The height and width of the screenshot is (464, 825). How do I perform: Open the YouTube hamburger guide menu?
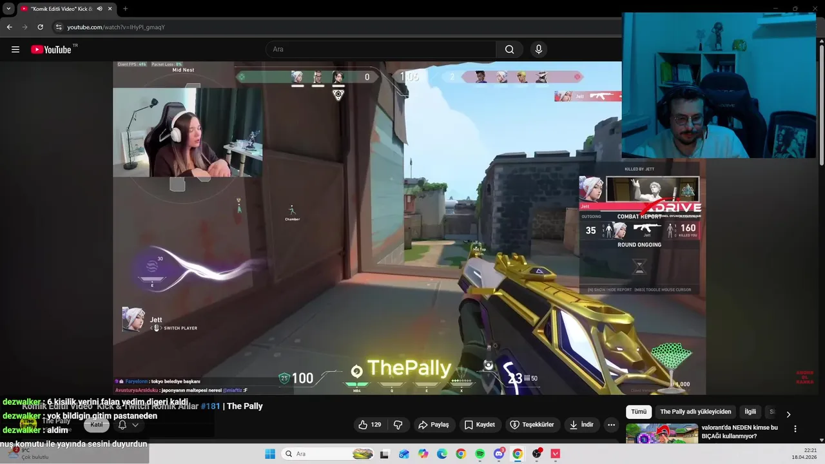[x=15, y=50]
